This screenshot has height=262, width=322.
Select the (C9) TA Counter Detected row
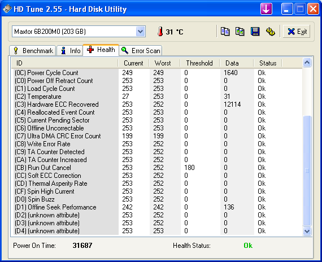tap(158, 152)
